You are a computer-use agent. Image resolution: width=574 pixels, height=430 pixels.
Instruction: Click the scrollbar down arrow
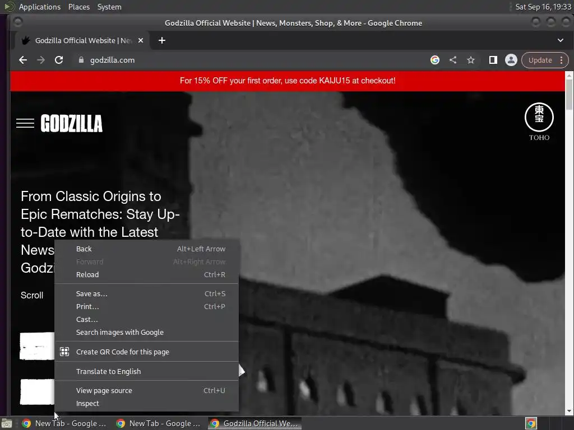click(570, 411)
